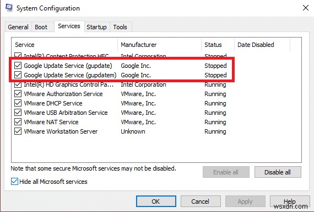
Task: Select the VMware DHCP Service row text
Action: click(53, 103)
